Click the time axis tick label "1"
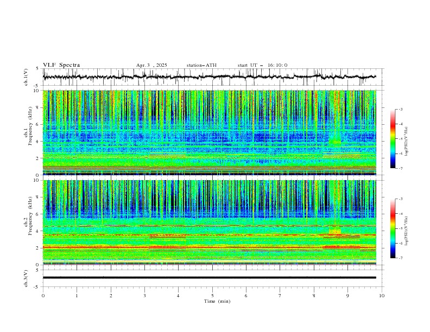The width and height of the screenshot is (430, 332). [x=77, y=296]
